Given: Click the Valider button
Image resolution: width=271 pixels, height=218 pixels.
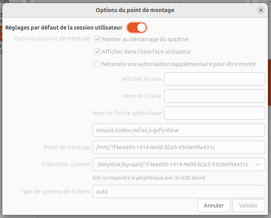Looking at the screenshot, I should 248,206.
